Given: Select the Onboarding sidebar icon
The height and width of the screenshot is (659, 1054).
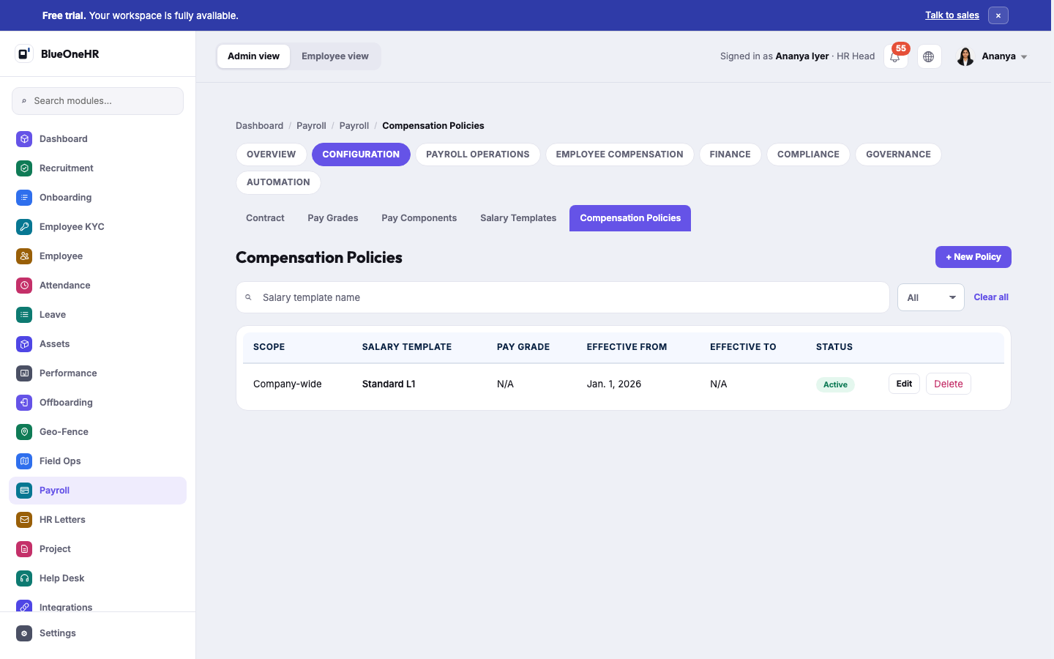Looking at the screenshot, I should [x=24, y=198].
